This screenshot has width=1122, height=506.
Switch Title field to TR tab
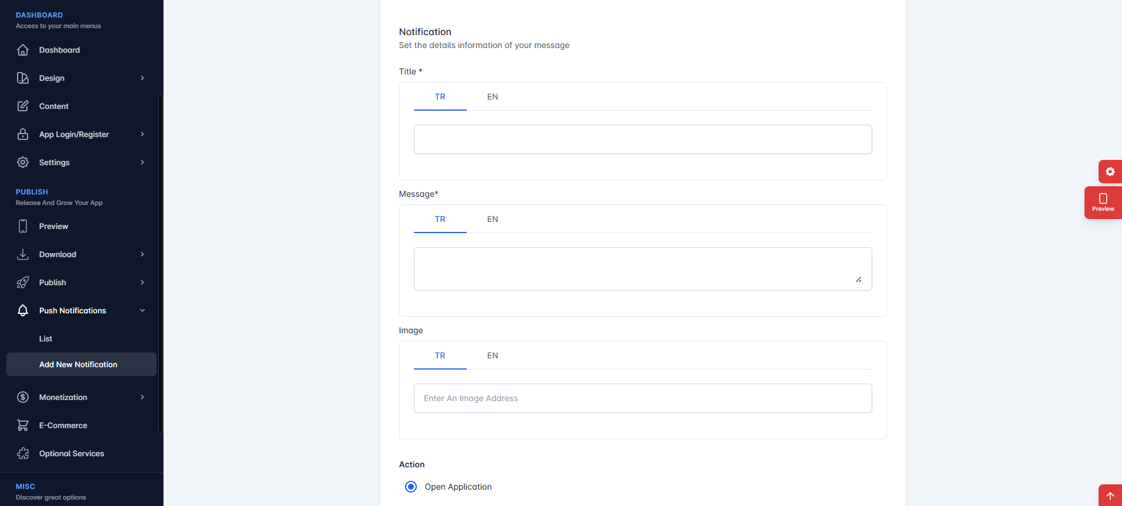click(x=440, y=97)
